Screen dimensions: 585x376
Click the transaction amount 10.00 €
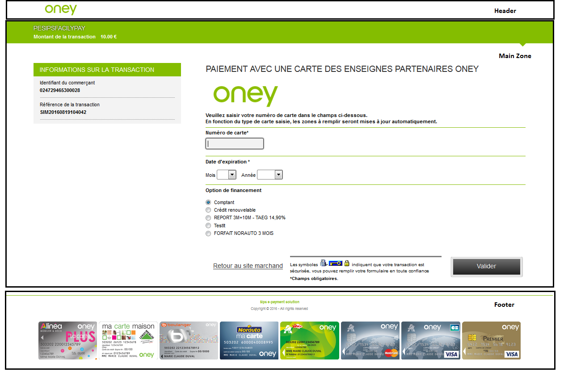tap(109, 37)
